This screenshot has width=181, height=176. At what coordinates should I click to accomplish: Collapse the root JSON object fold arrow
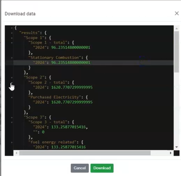(12, 28)
